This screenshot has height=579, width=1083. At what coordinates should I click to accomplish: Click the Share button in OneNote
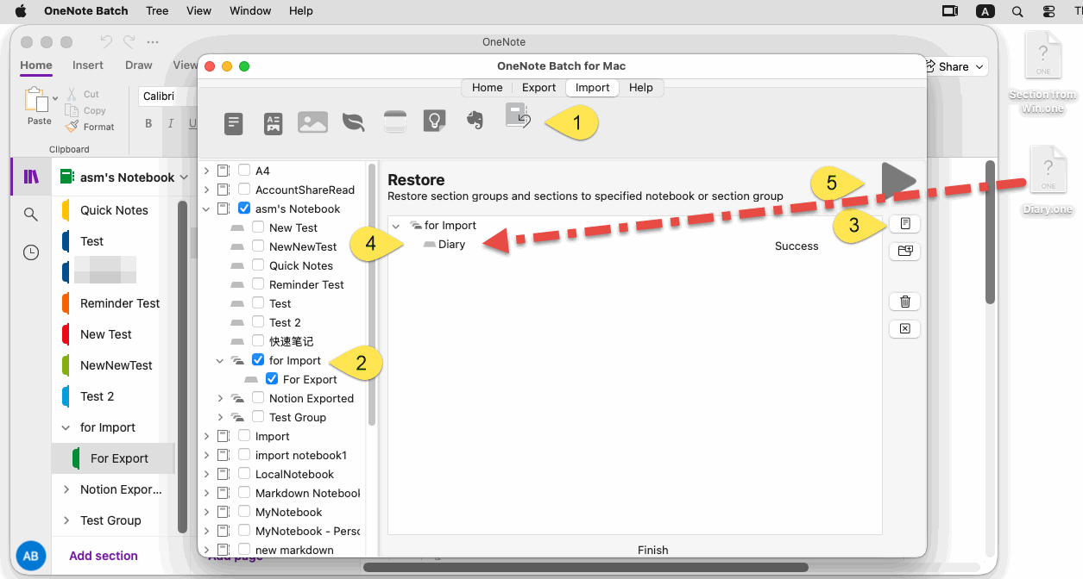(x=954, y=66)
